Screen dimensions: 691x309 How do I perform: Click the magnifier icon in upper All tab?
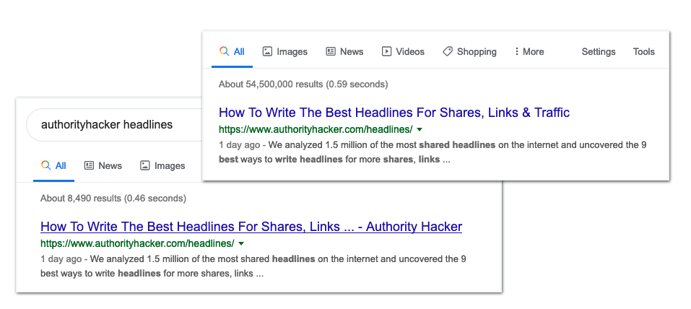[x=224, y=51]
